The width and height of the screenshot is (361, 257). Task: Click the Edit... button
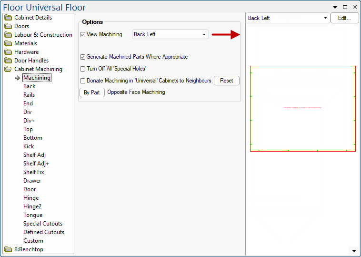[344, 18]
